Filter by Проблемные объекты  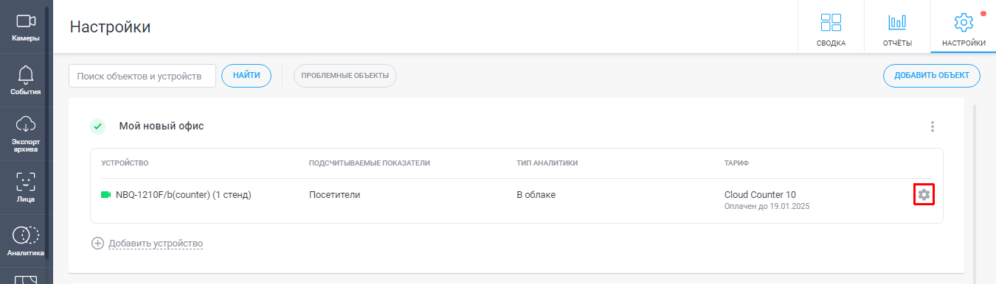[345, 76]
